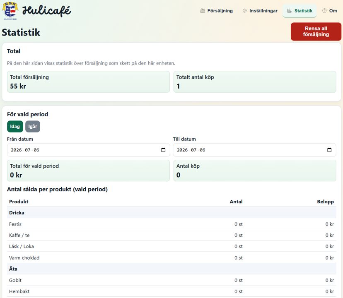The image size is (343, 298).
Task: Click the Kaffe / te product row
Action: (x=171, y=235)
